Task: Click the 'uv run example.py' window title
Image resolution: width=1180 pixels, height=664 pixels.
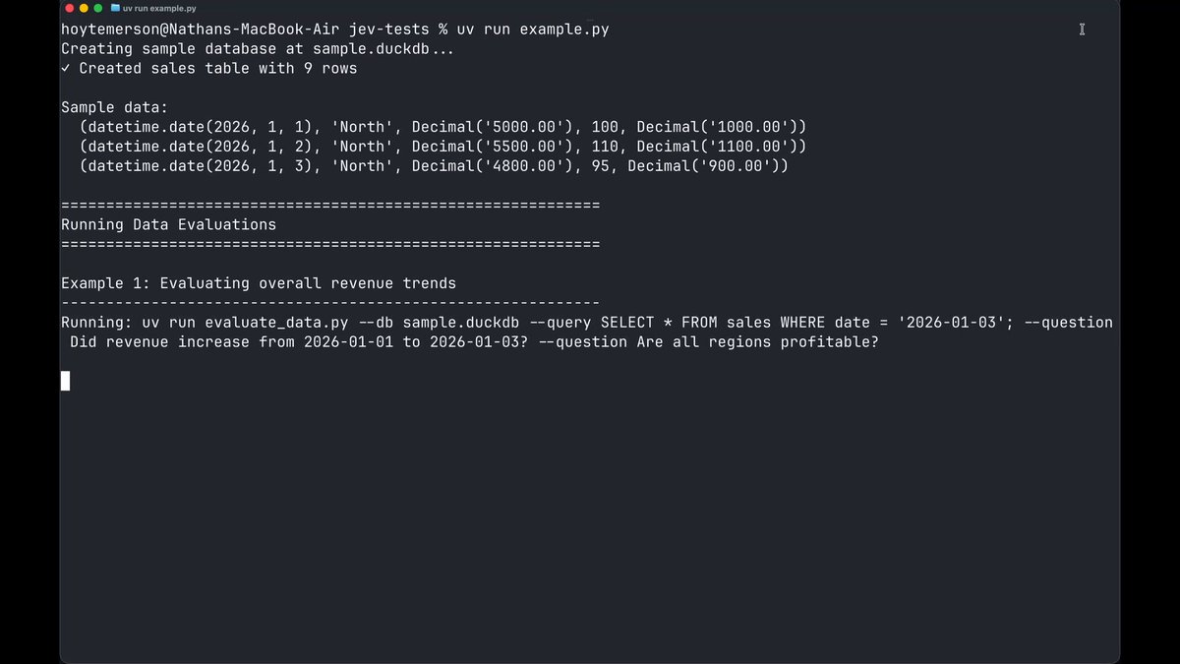Action: coord(158,8)
